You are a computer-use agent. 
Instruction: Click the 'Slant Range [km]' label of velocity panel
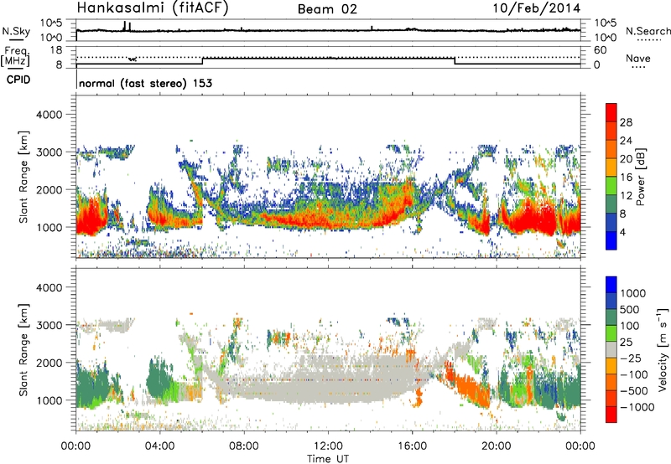click(23, 349)
